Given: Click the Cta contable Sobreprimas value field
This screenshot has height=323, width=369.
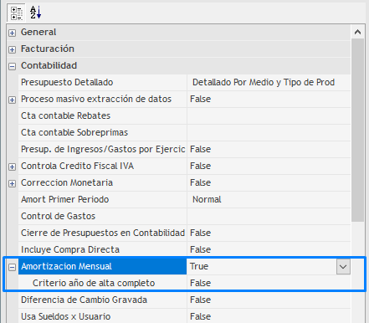Looking at the screenshot, I should [x=269, y=132].
